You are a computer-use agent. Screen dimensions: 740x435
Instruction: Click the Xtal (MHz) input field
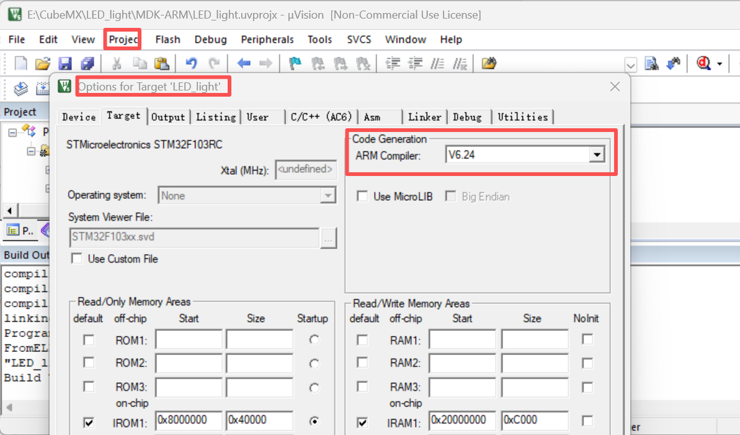[306, 169]
